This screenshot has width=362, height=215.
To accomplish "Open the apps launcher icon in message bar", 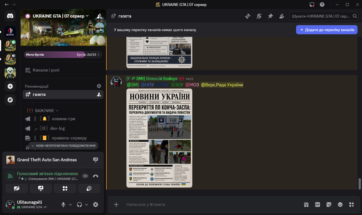I will [352, 205].
